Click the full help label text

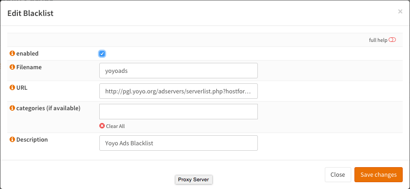(378, 40)
